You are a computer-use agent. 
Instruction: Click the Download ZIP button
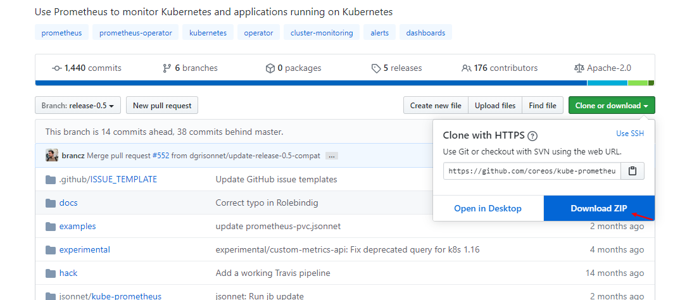point(599,208)
